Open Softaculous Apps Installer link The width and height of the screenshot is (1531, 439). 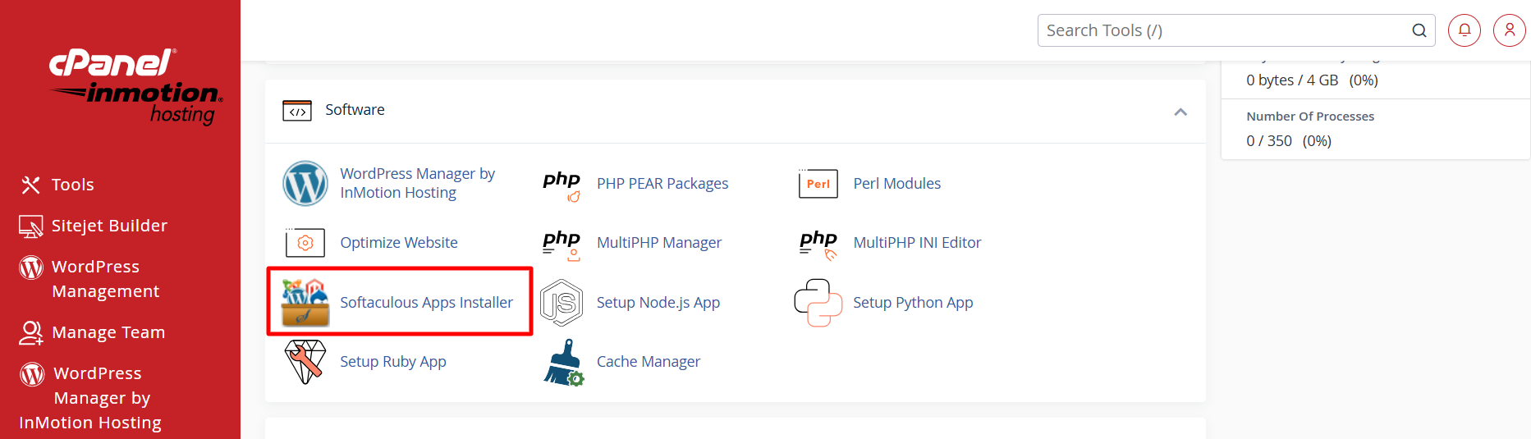[x=426, y=303]
